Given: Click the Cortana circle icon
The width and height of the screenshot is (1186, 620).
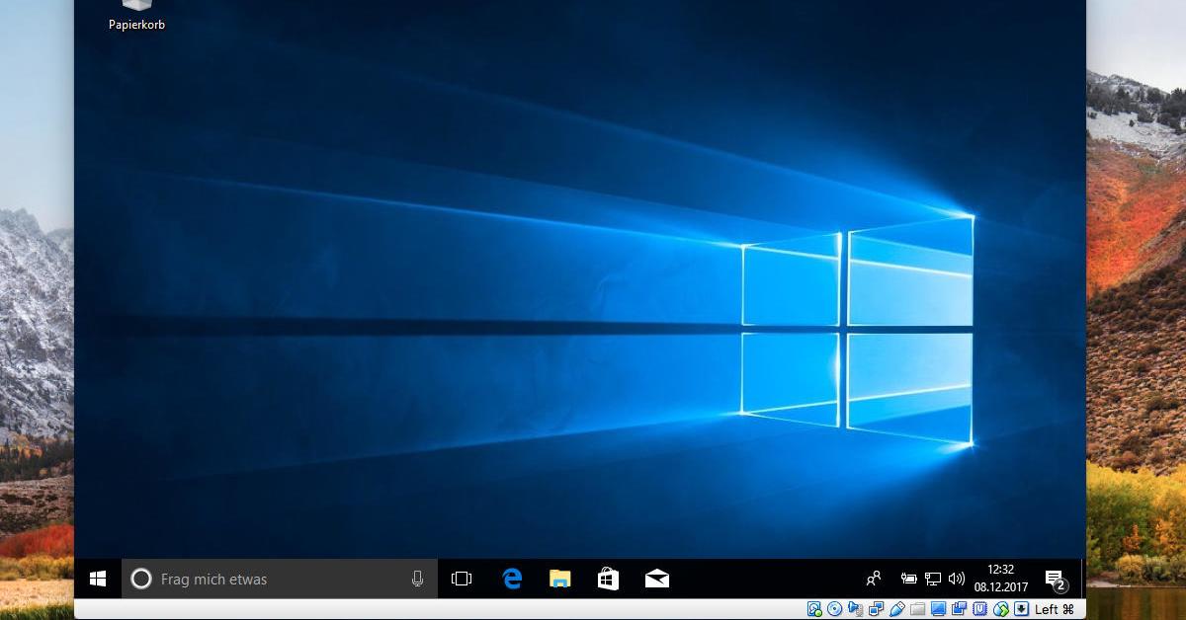Looking at the screenshot, I should [x=141, y=580].
